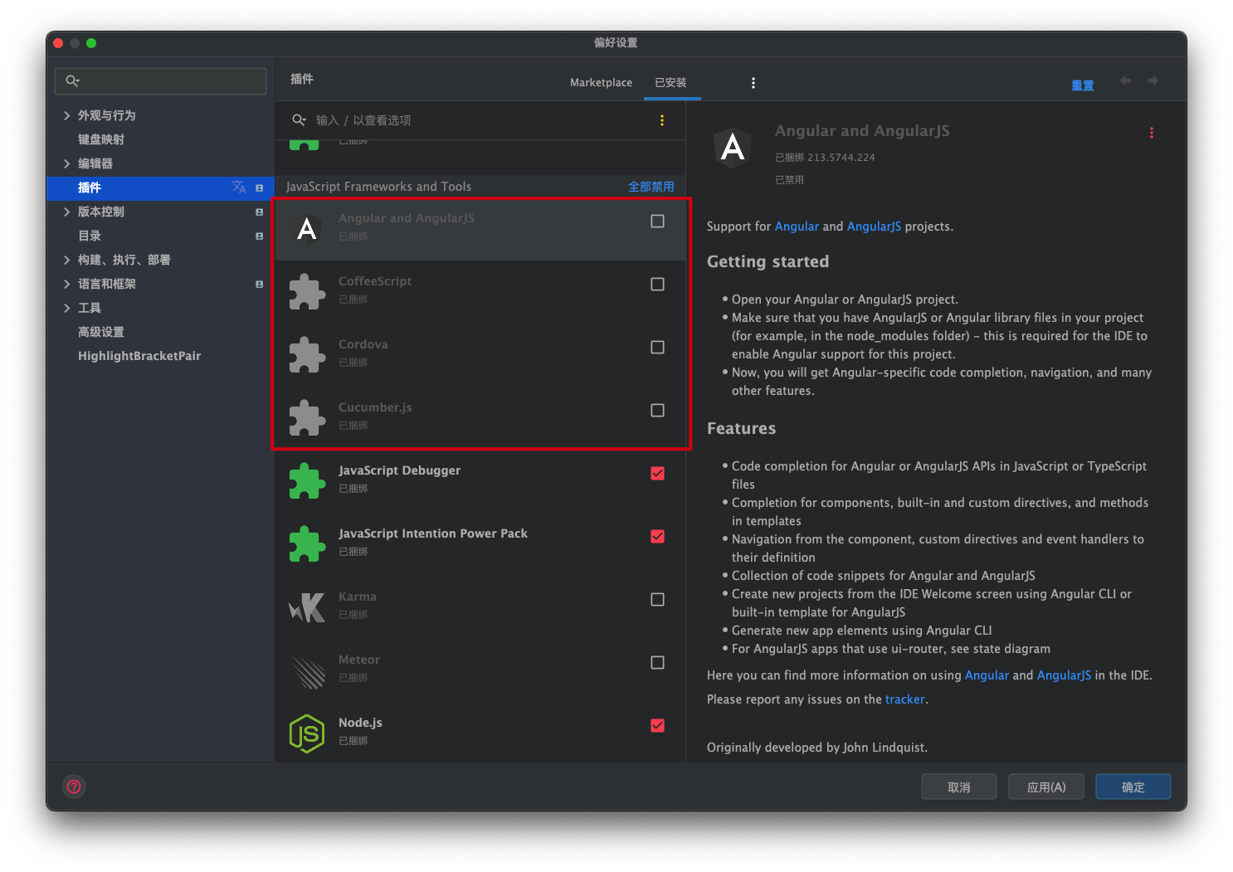
Task: Enable the Angular and AngularJS checkbox
Action: (657, 221)
